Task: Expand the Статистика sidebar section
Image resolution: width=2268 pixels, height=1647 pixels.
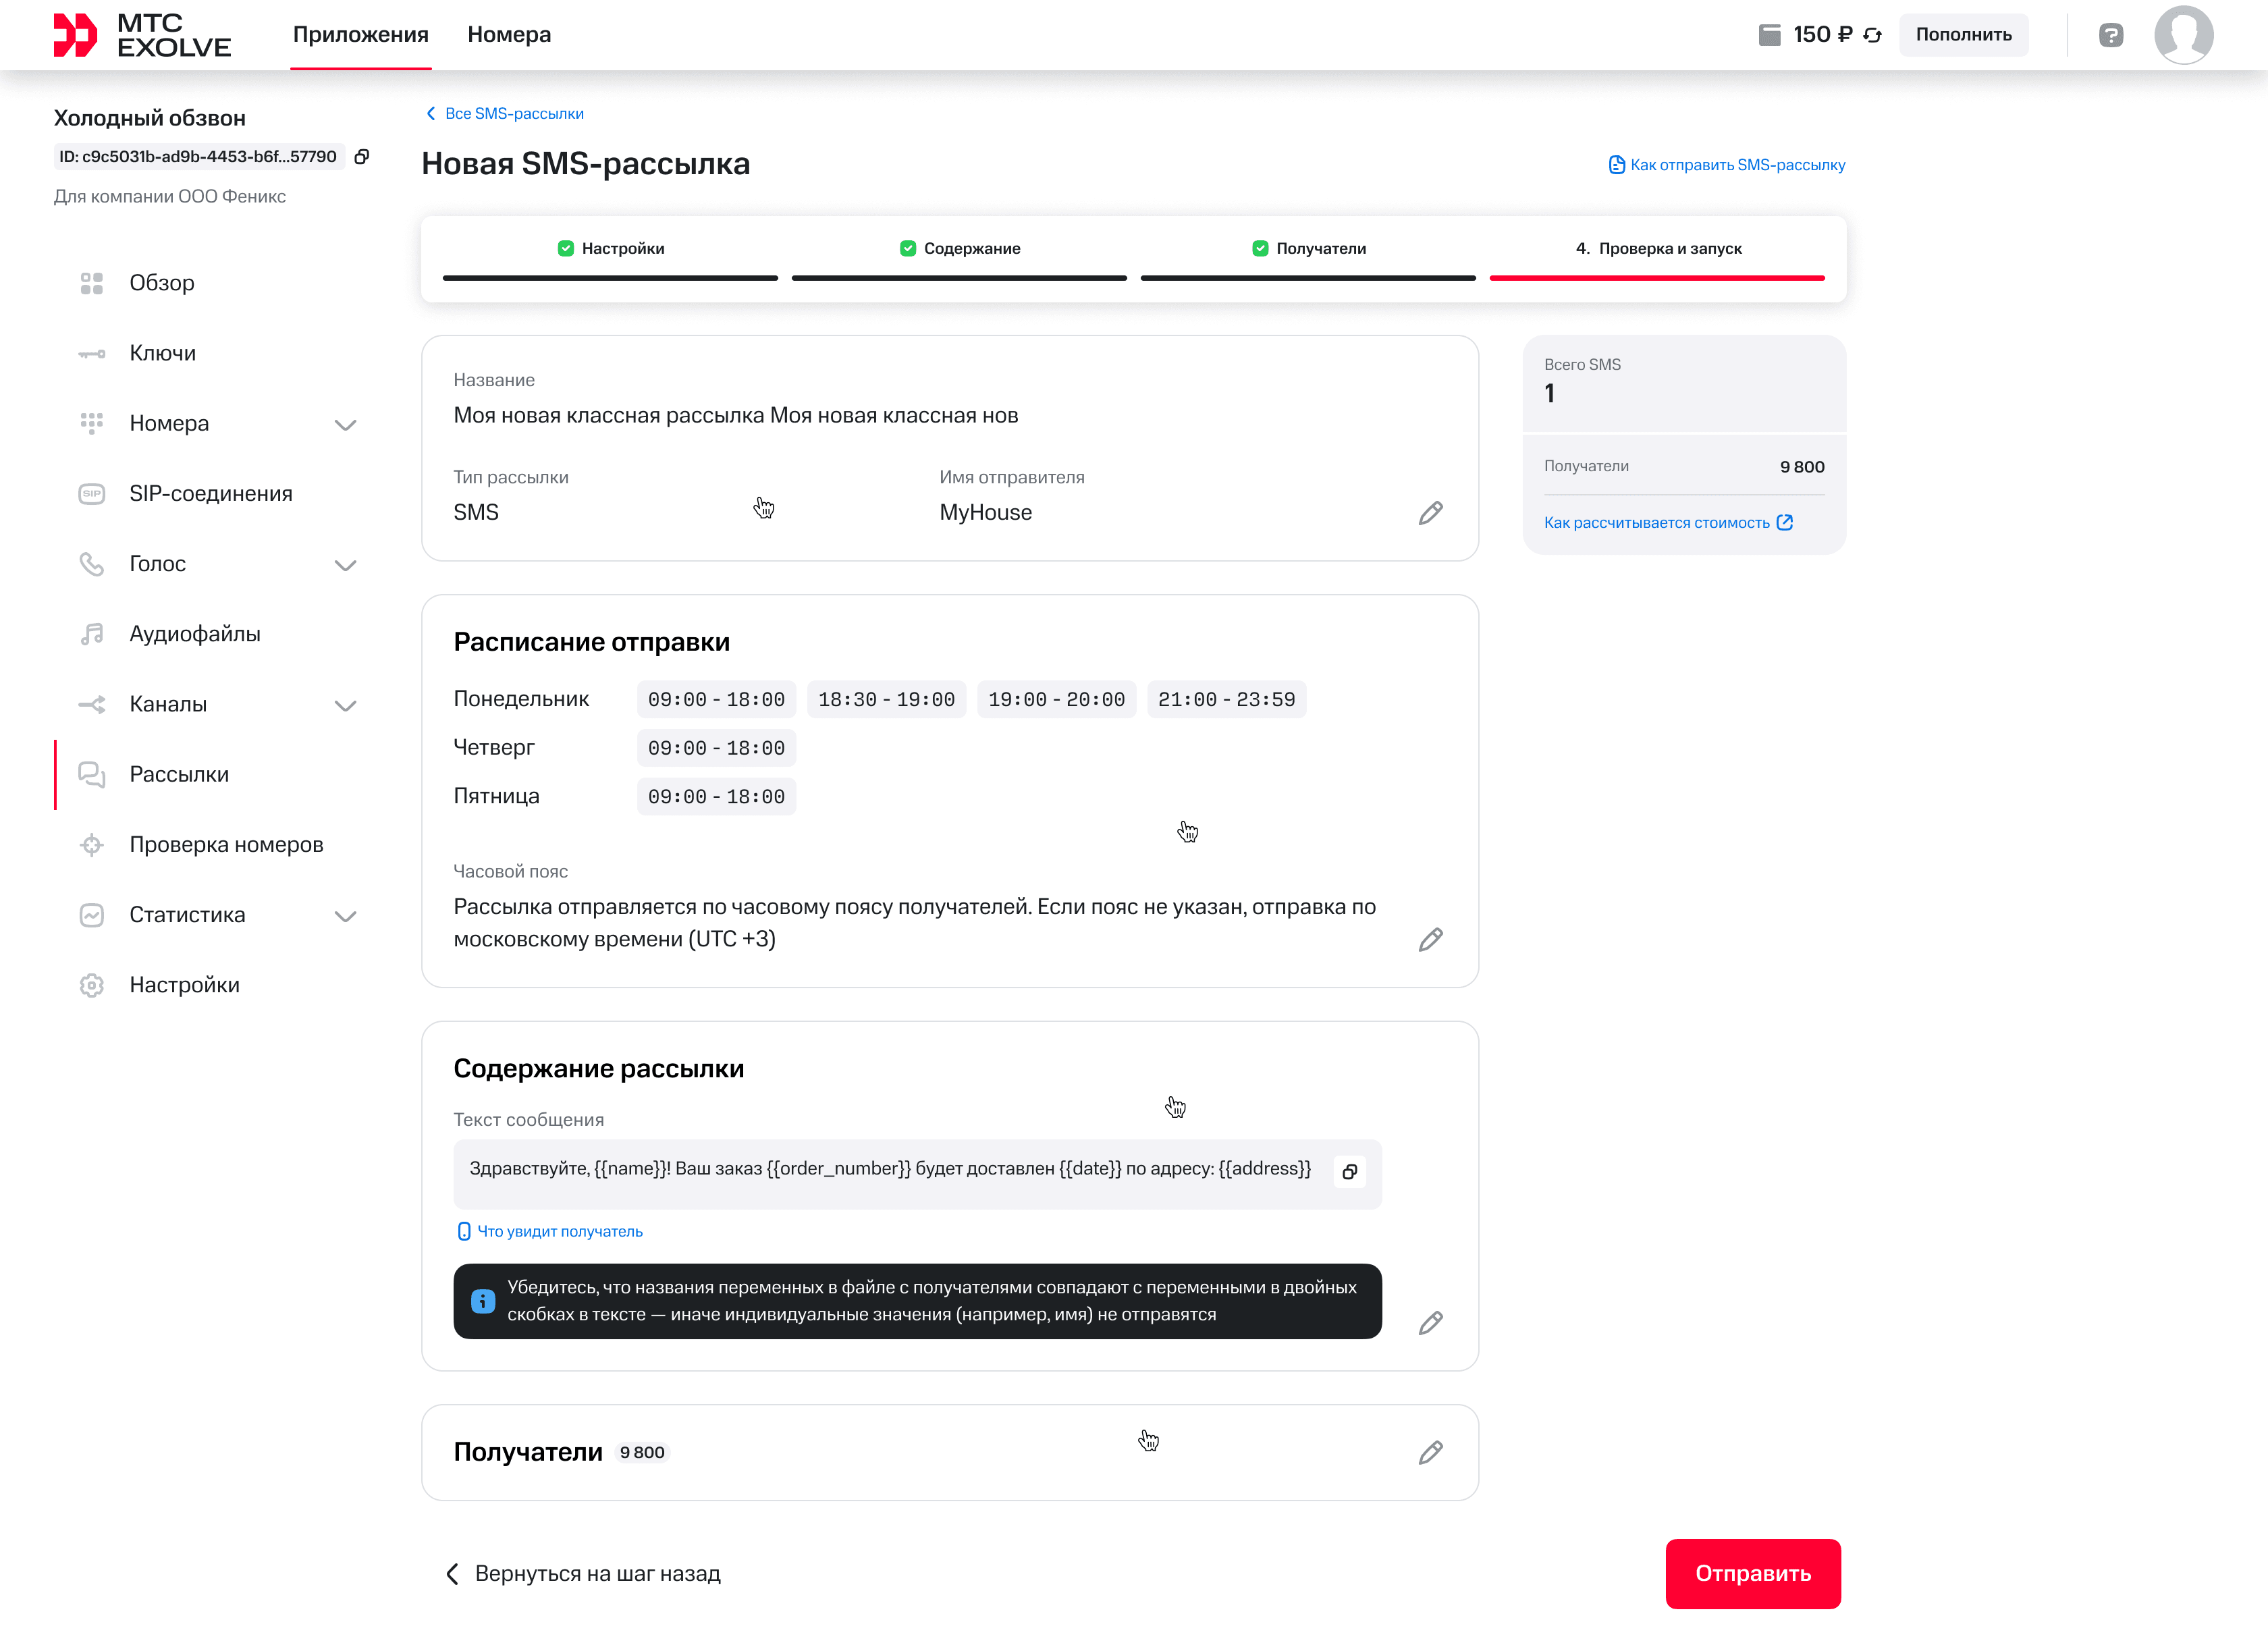Action: [345, 916]
